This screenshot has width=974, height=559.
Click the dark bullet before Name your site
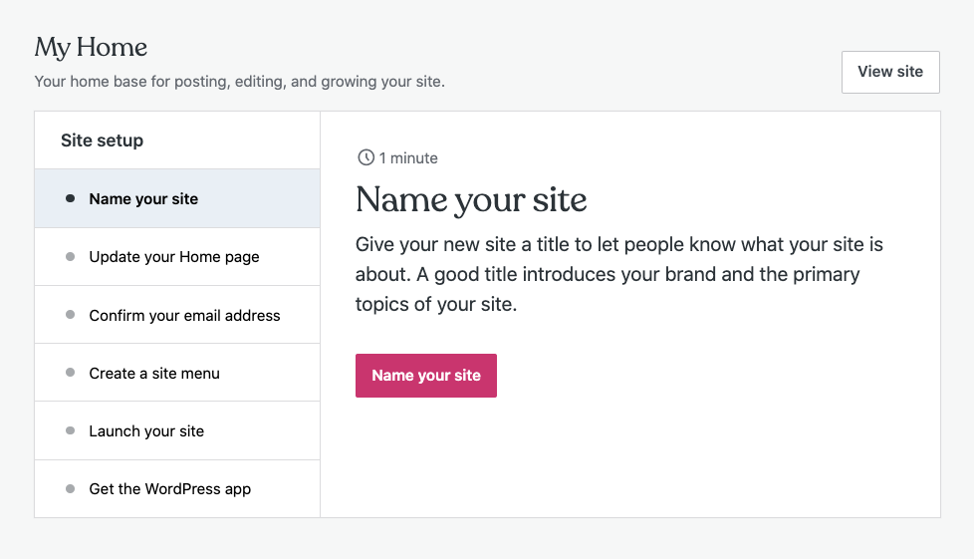70,198
